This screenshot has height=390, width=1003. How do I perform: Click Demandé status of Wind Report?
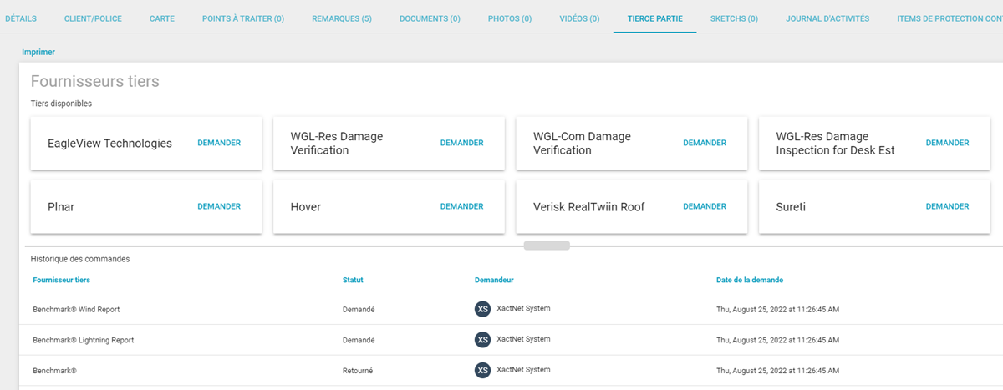point(359,309)
